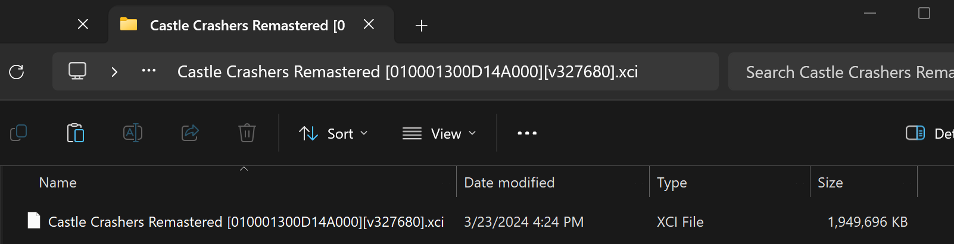Click the This PC monitor icon
Viewport: 954px width, 244px height.
tap(77, 71)
